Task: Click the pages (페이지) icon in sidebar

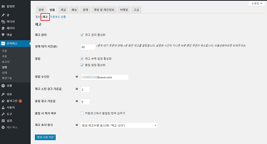Action: click(3, 28)
